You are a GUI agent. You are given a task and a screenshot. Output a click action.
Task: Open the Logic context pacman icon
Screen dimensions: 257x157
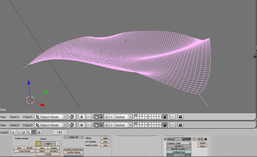pyautogui.click(x=13, y=132)
